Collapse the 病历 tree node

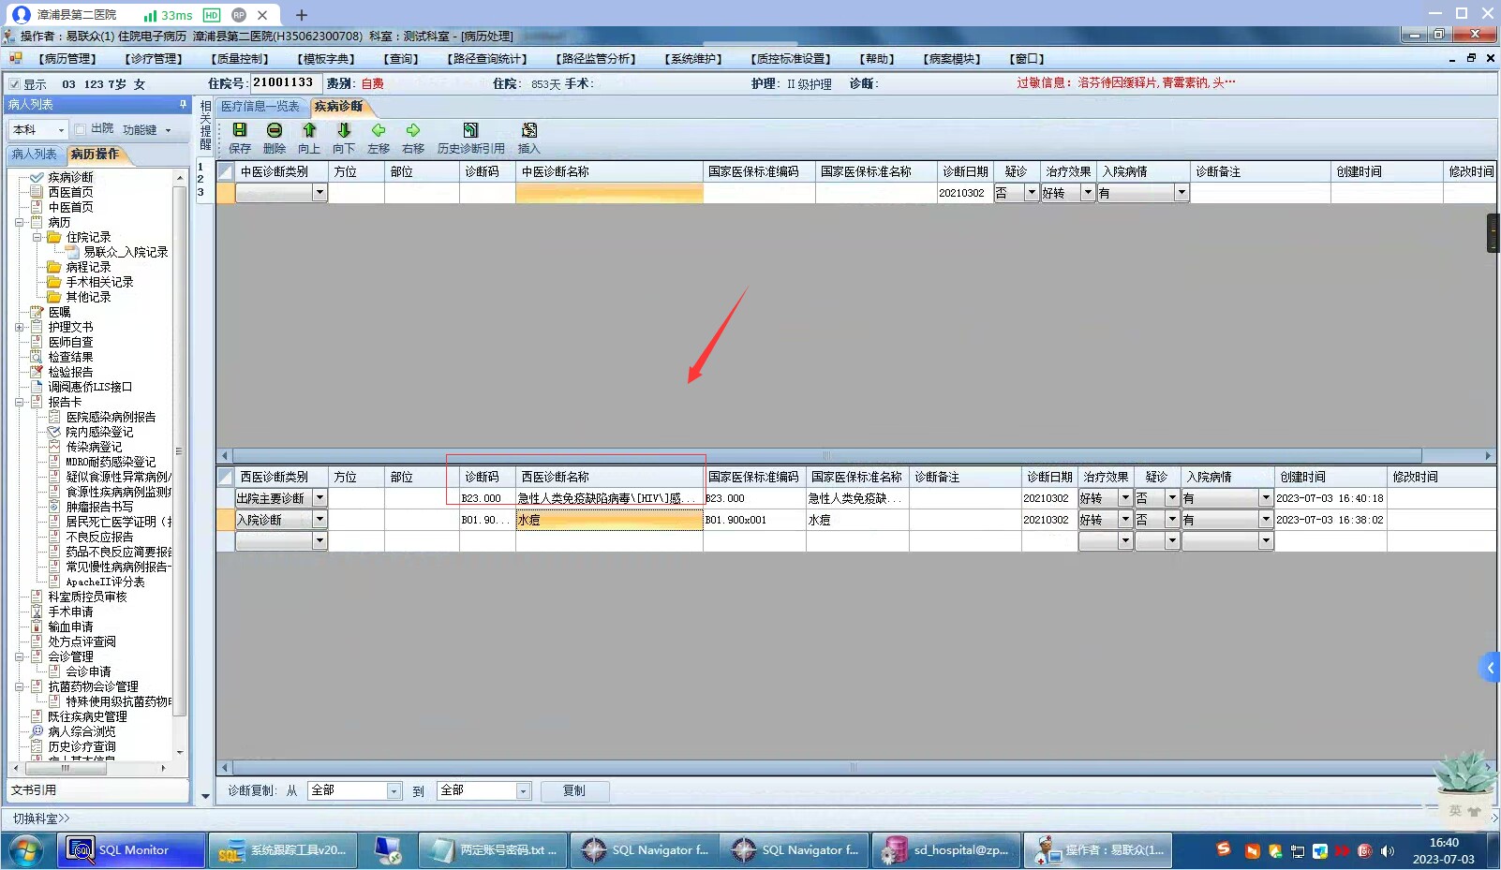(20, 222)
